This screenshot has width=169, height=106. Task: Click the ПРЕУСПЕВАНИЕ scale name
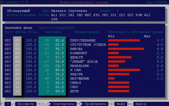point(83,40)
